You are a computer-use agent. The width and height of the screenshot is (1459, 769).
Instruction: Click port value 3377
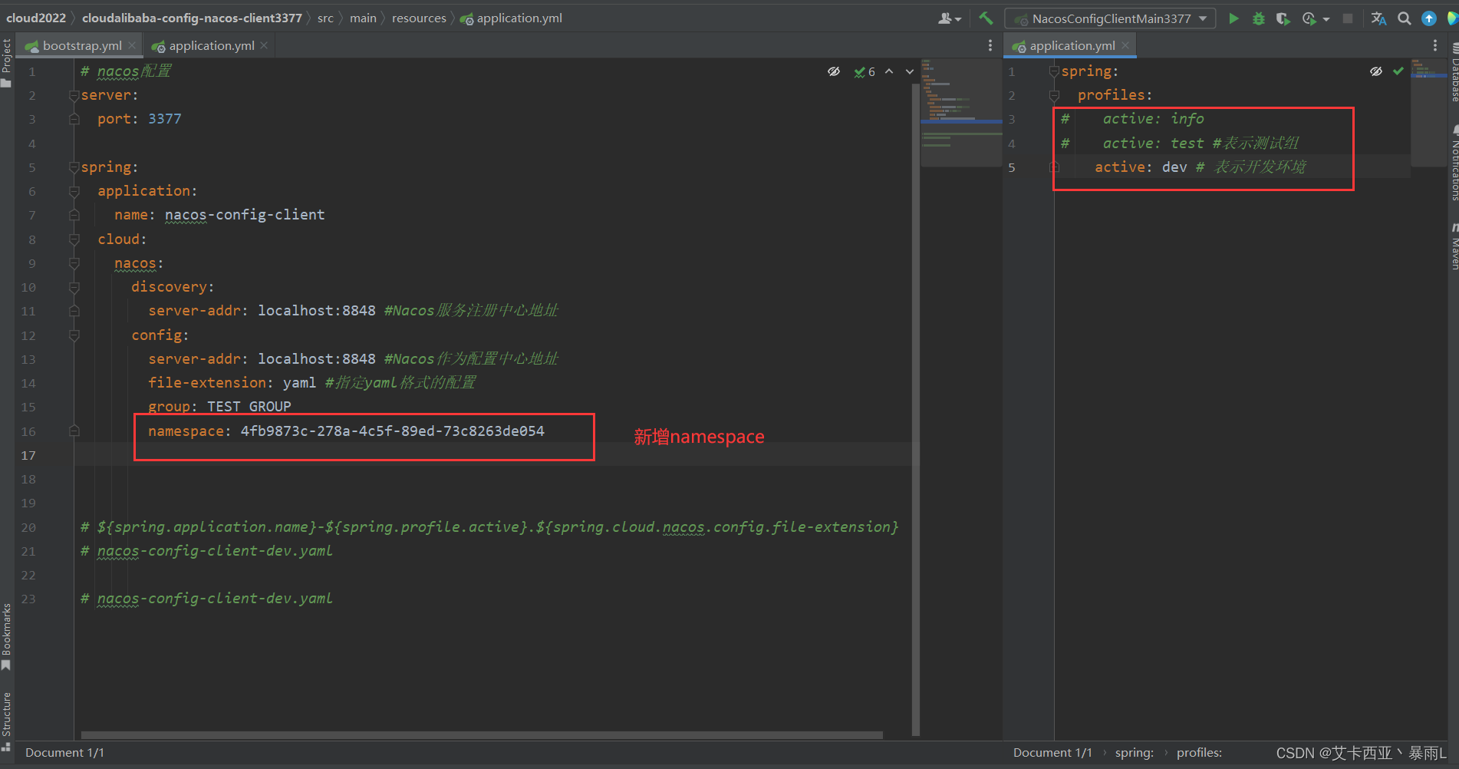165,119
